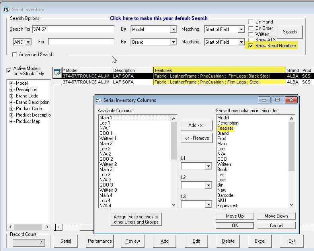Open the L3 dropdown
The image size is (314, 251).
209,204
